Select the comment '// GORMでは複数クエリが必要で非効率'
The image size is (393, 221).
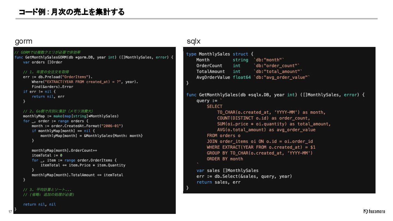click(47, 52)
